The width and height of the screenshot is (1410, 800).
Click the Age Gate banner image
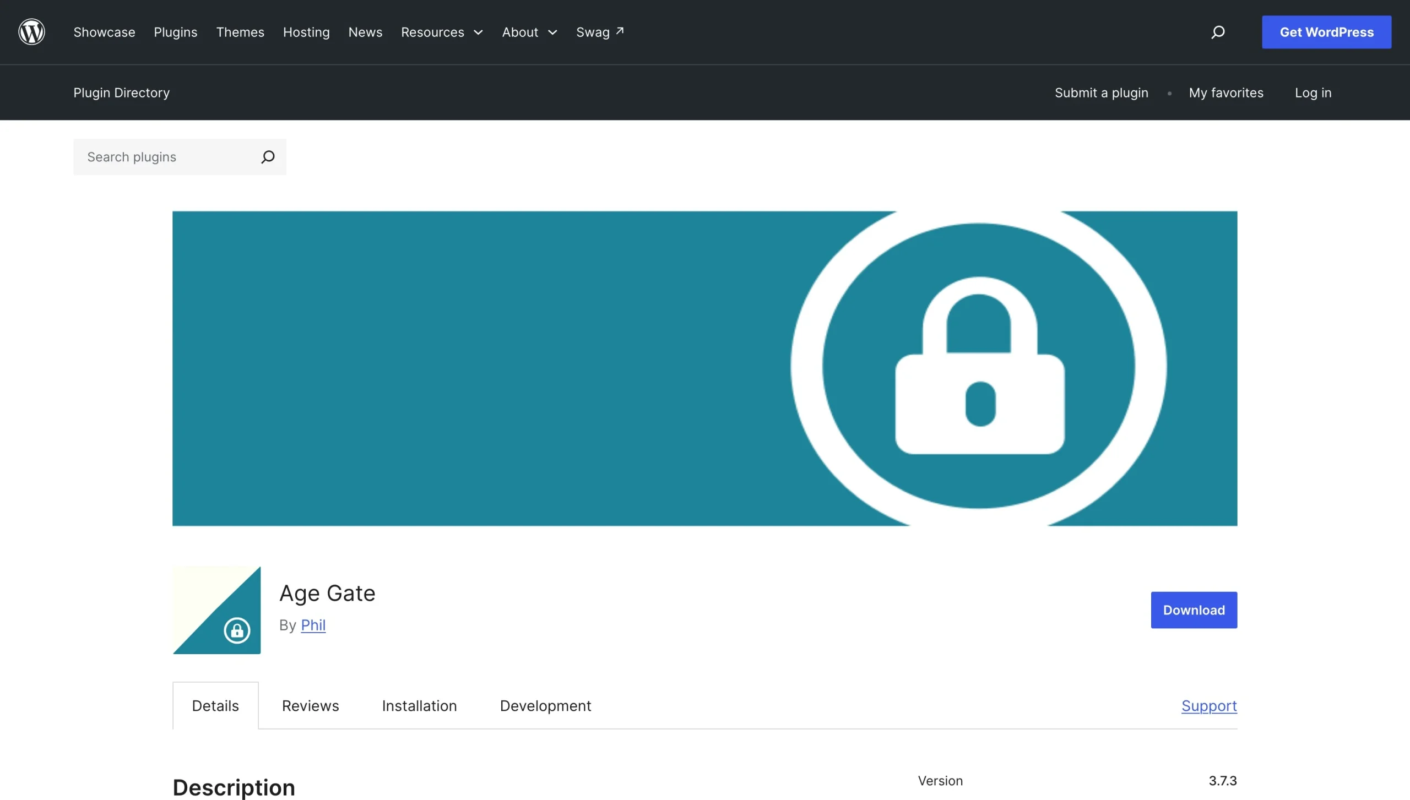[x=704, y=368]
